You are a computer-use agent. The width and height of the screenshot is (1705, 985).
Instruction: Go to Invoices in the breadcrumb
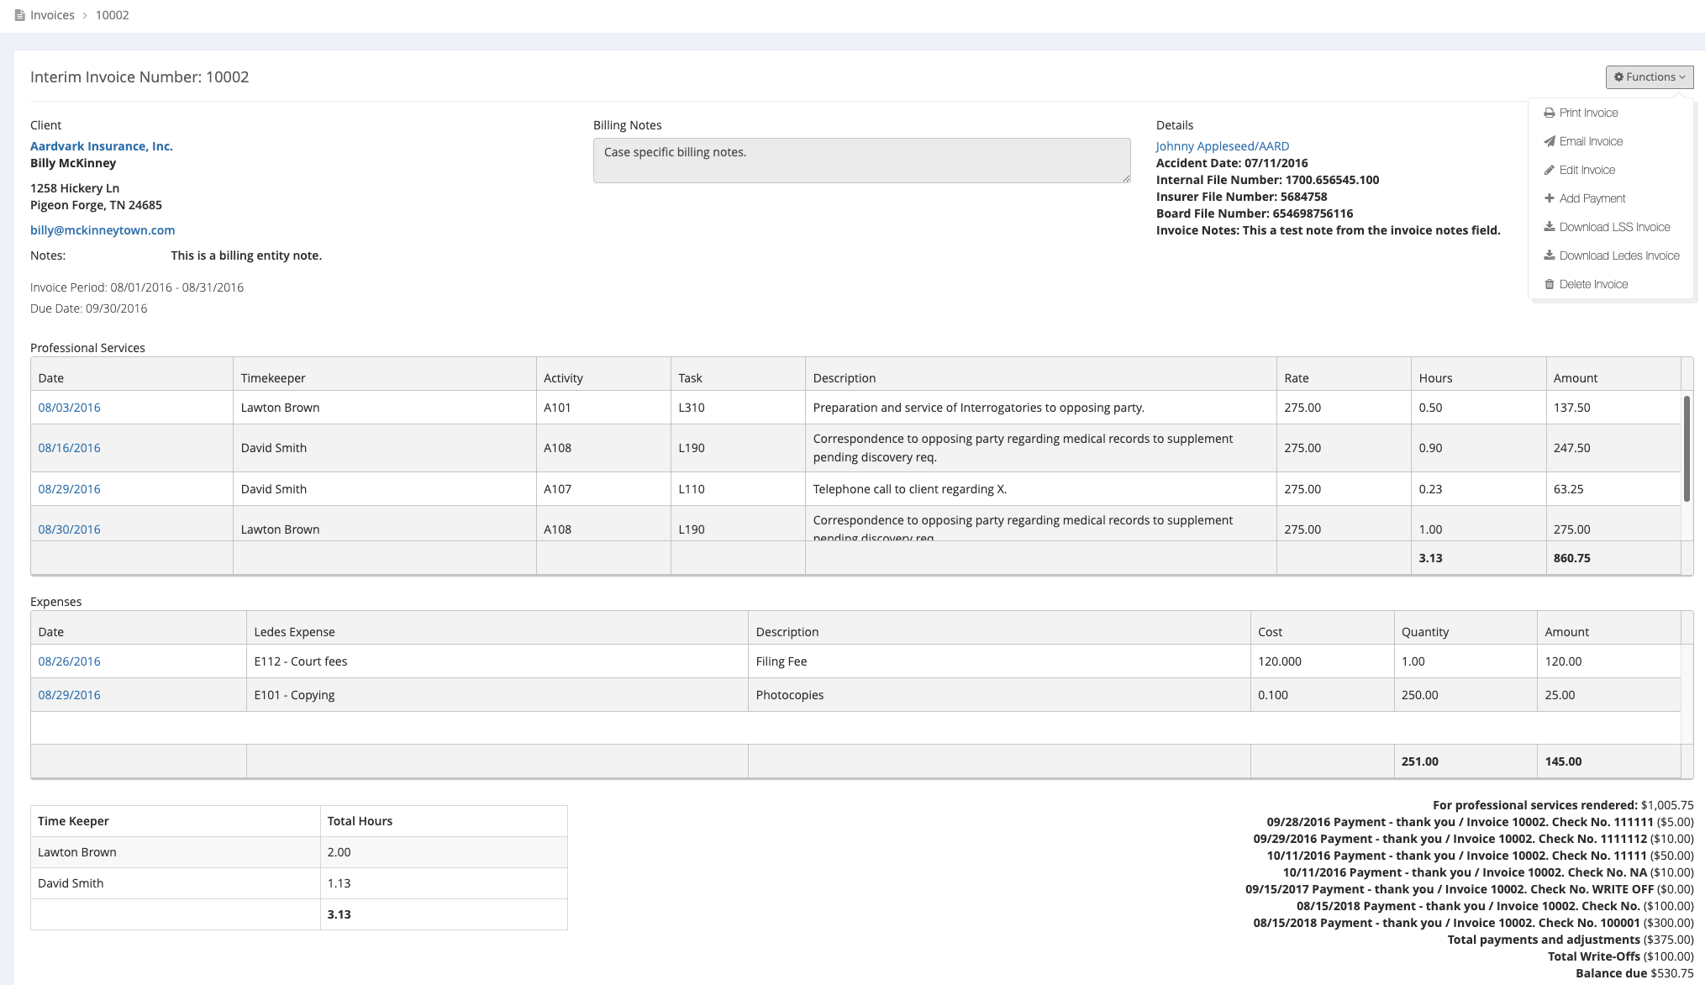click(52, 15)
